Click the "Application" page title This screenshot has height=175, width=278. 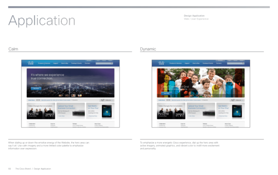pos(42,21)
